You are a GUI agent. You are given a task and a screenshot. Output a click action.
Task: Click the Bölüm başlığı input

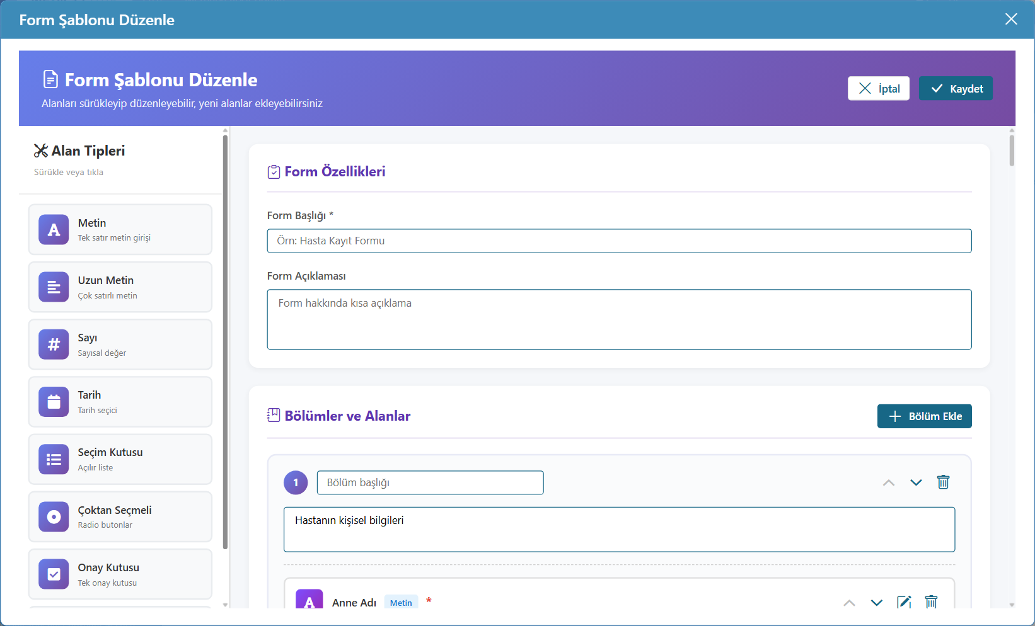[x=430, y=482]
